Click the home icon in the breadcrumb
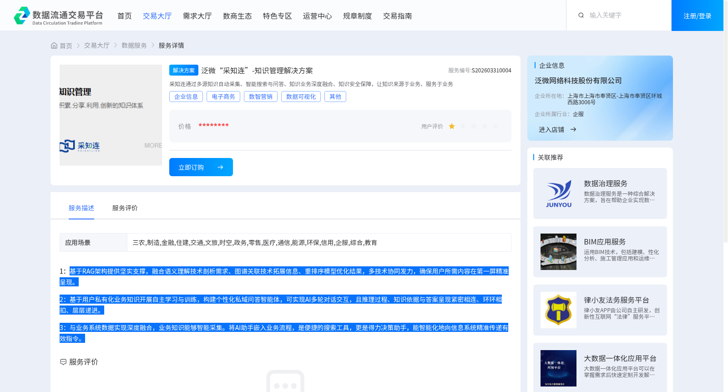728x392 pixels. (54, 46)
